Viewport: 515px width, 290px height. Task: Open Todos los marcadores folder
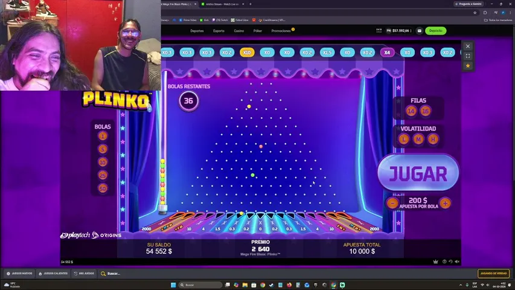[498, 20]
